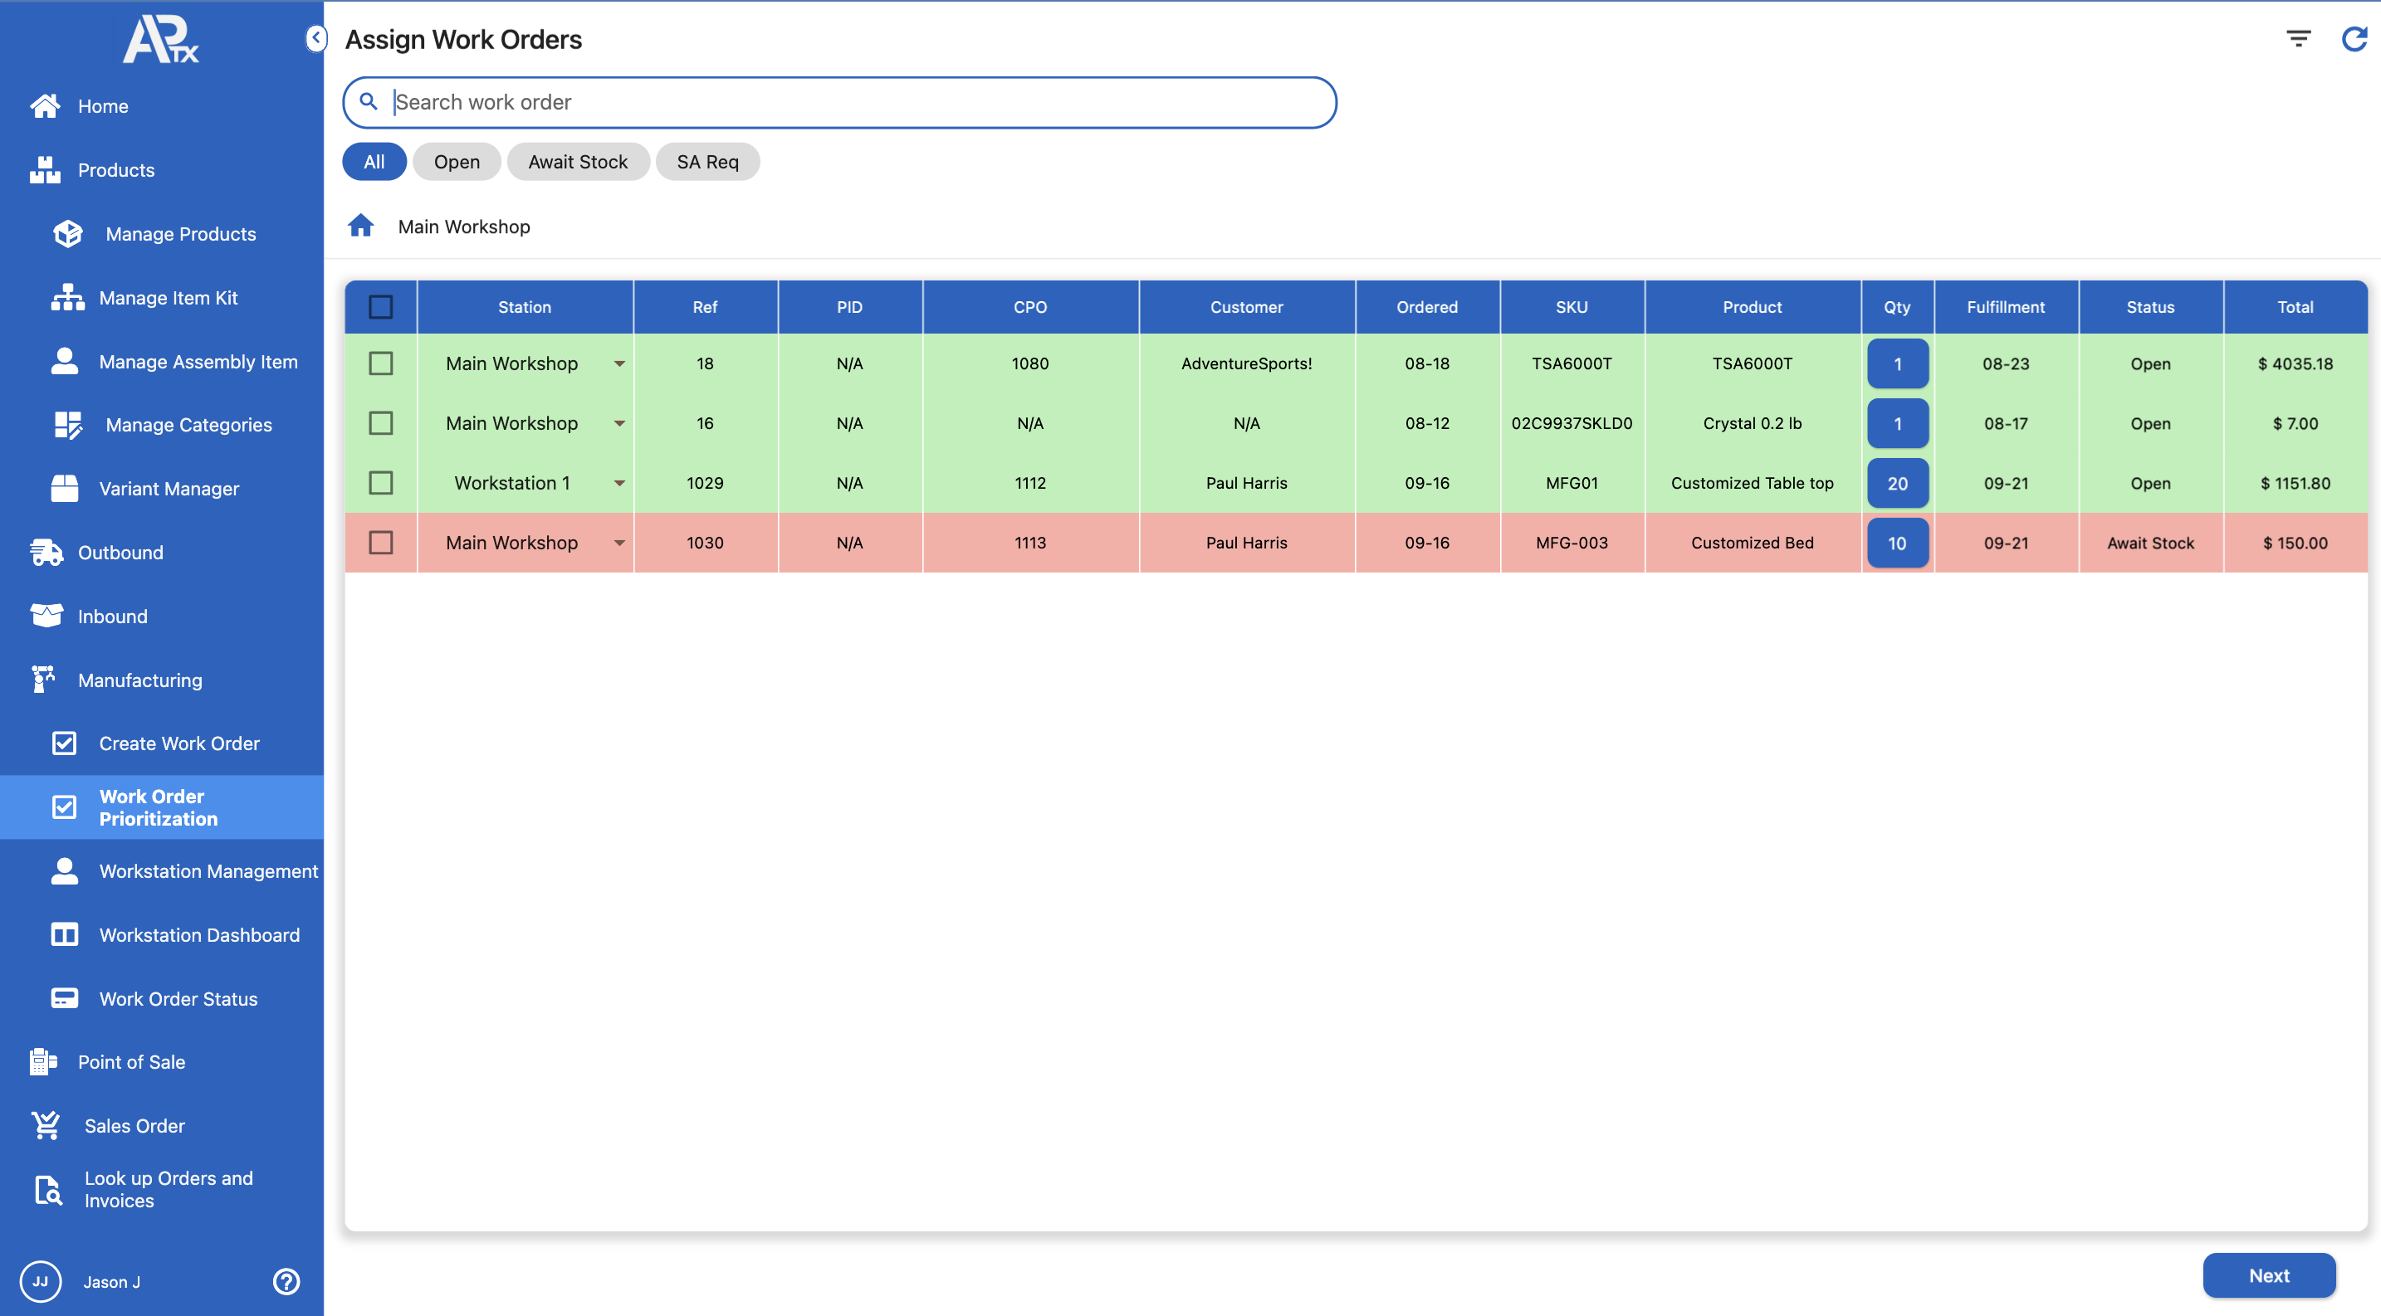Screen dimensions: 2381x1316
Task: Open the Workstation 1 station dropdown
Action: coord(619,483)
